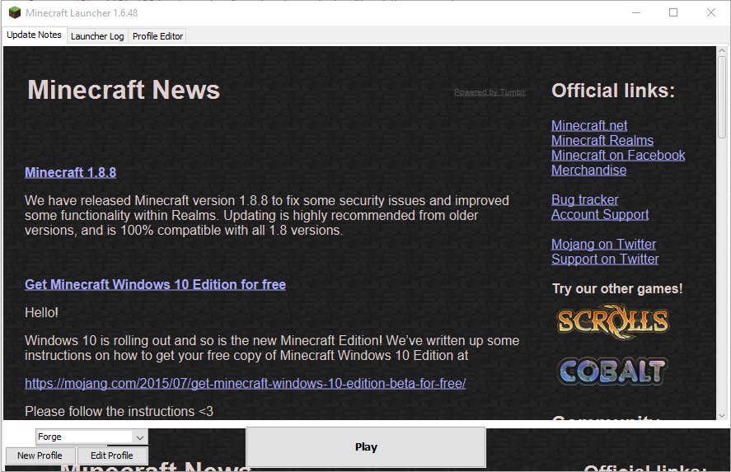This screenshot has width=731, height=472.
Task: Open the Minecraft Realms link
Action: [x=602, y=141]
